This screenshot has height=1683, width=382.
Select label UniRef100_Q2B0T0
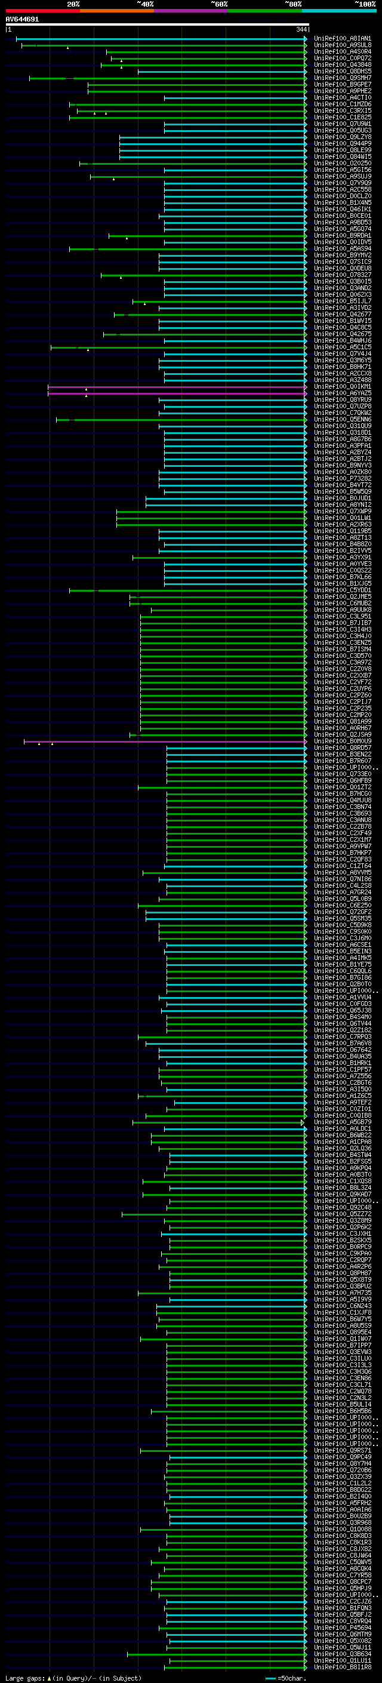tap(342, 984)
